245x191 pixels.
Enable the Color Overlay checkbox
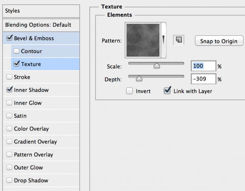pyautogui.click(x=9, y=129)
